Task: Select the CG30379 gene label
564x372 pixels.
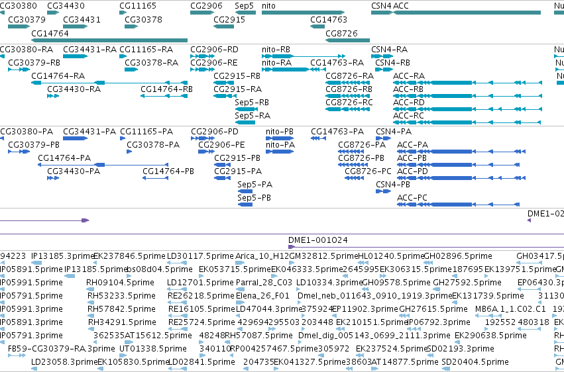Action: coord(27,19)
